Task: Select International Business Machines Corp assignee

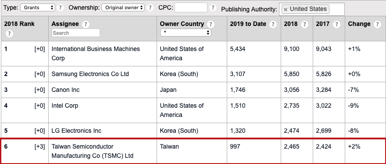Action: tap(96, 54)
